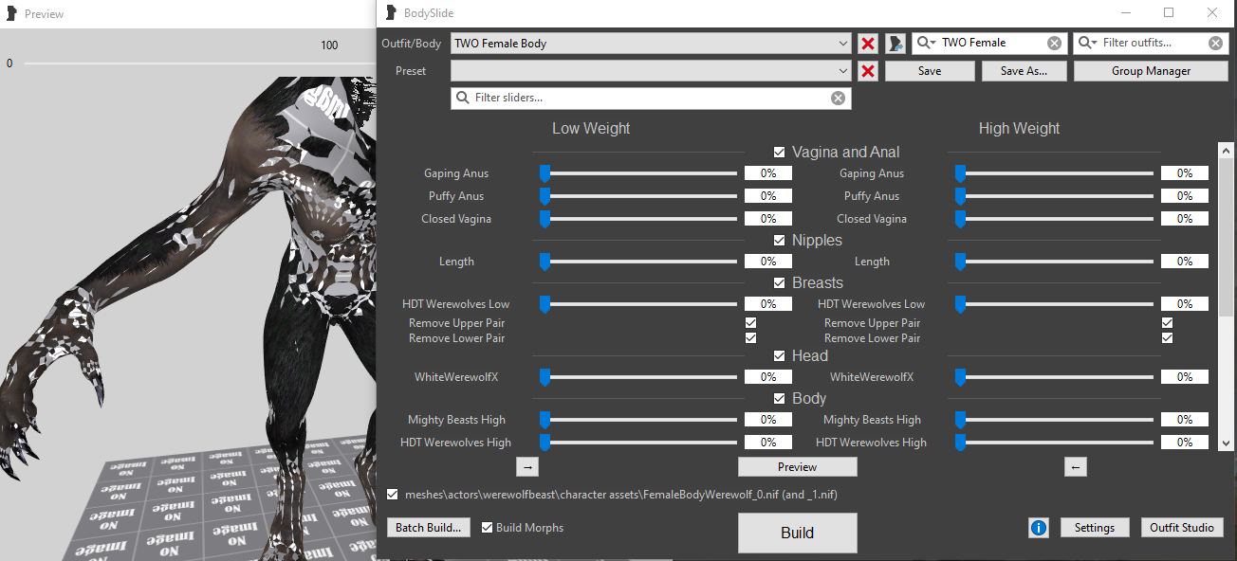Launch Outfit Studio

pos(1182,528)
